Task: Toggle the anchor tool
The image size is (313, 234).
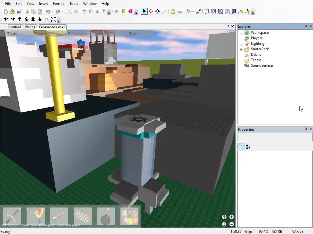Action: [180, 12]
